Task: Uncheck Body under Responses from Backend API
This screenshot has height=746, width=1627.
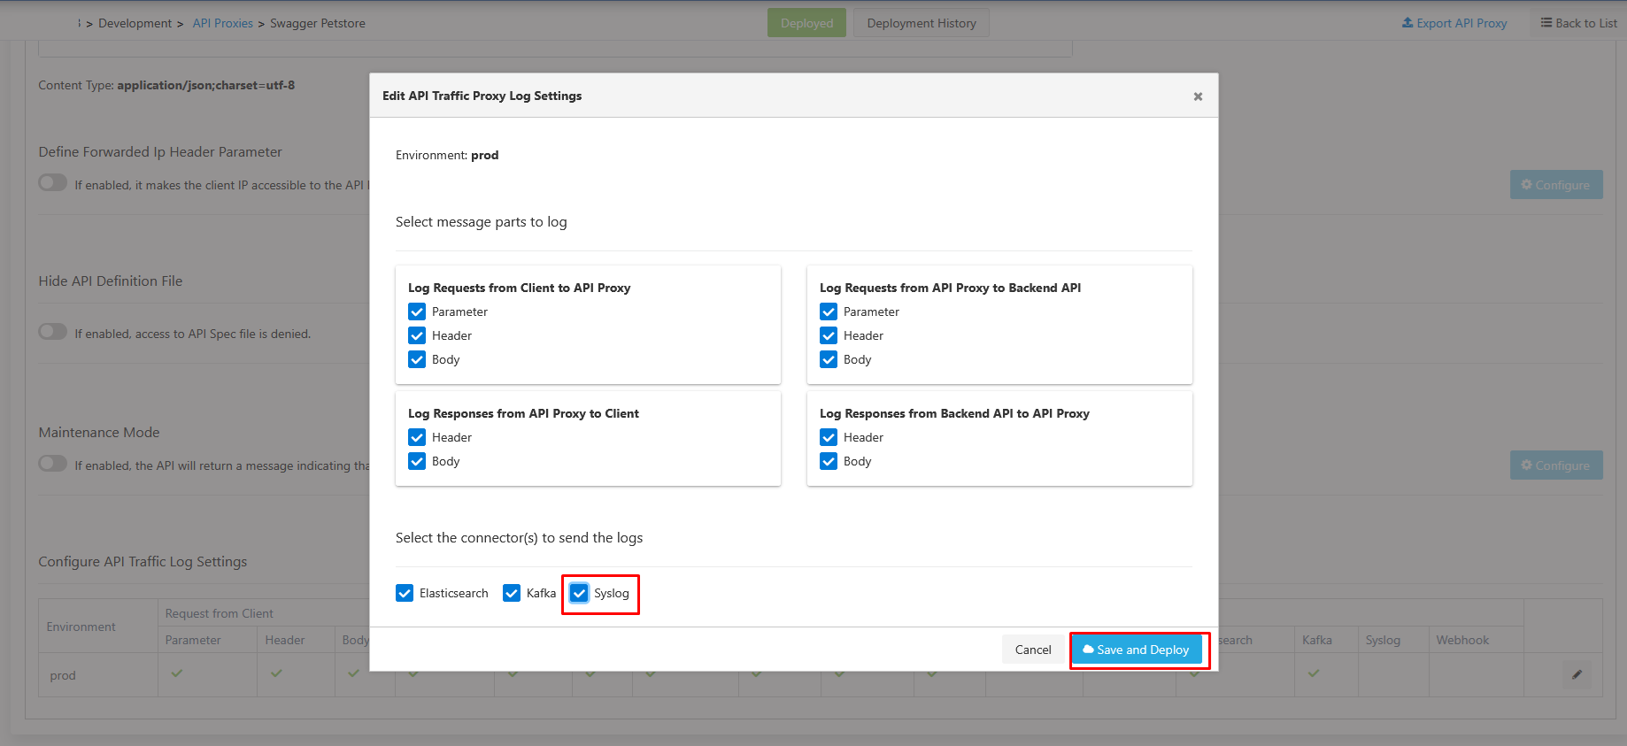Action: coord(829,461)
